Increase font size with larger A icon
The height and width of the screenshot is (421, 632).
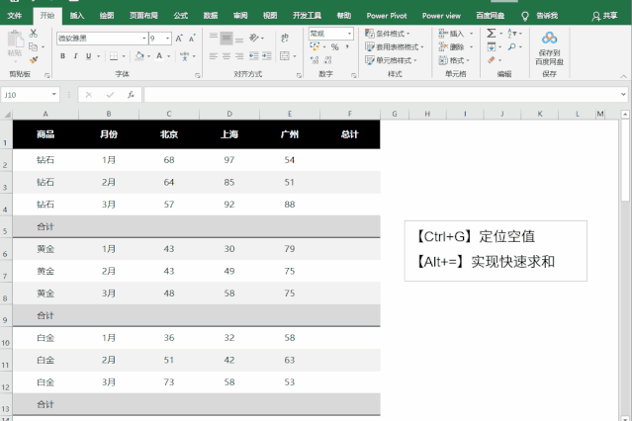[179, 39]
